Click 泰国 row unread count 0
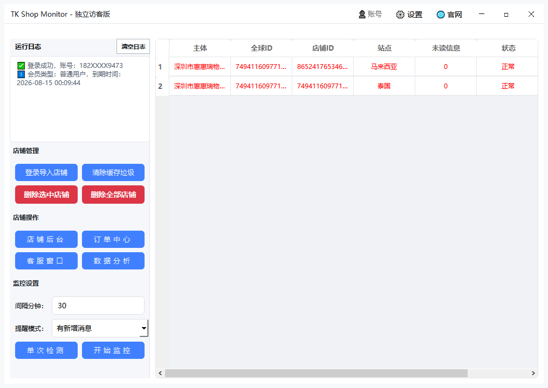Screen dimensions: 548x388 pos(446,86)
